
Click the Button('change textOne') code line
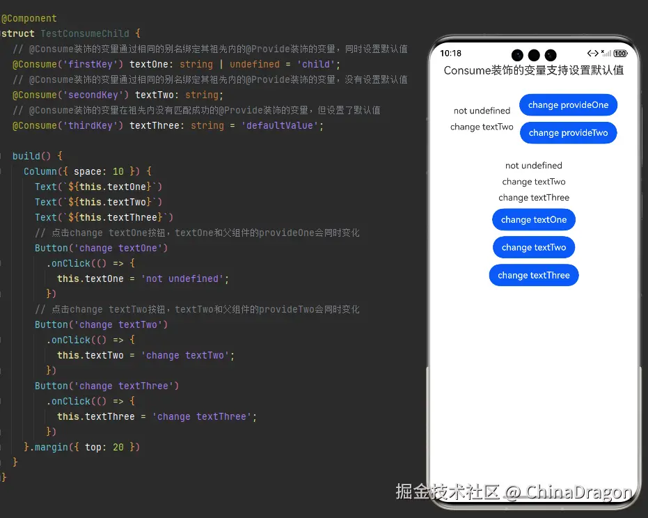tap(101, 248)
